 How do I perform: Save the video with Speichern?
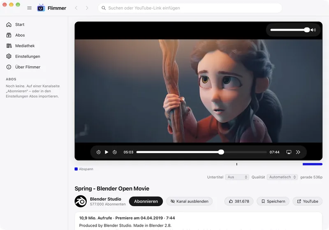click(x=273, y=201)
